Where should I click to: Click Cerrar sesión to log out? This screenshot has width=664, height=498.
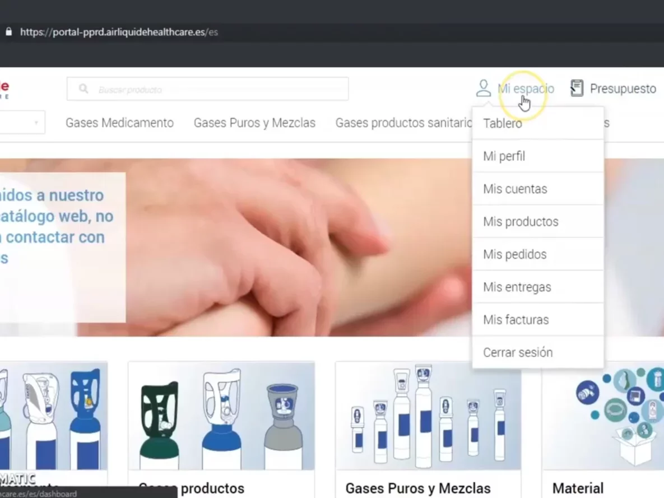tap(518, 353)
